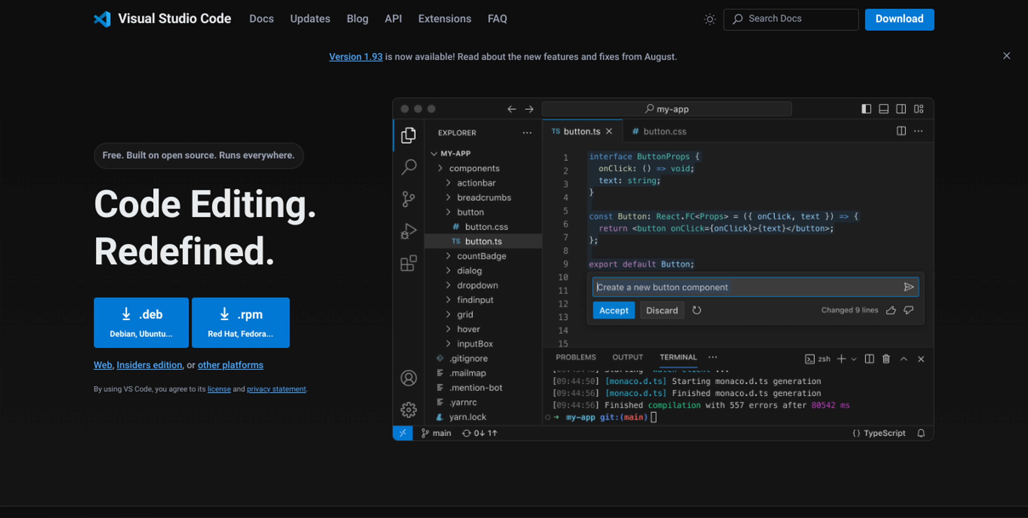Viewport: 1028px width, 518px height.
Task: Click the split terminal icon
Action: pos(869,359)
